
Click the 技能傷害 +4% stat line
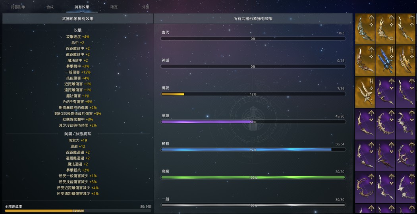point(78,78)
